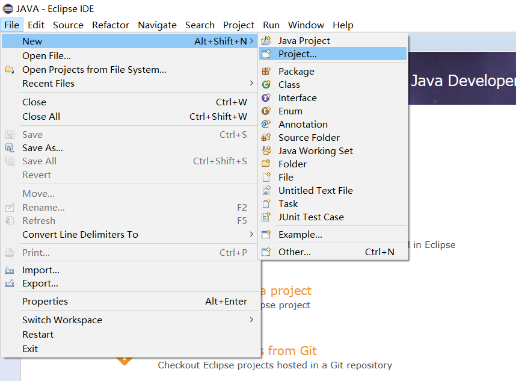The image size is (516, 381).
Task: Click the Open Projects from File System folder icon
Action: (x=10, y=69)
